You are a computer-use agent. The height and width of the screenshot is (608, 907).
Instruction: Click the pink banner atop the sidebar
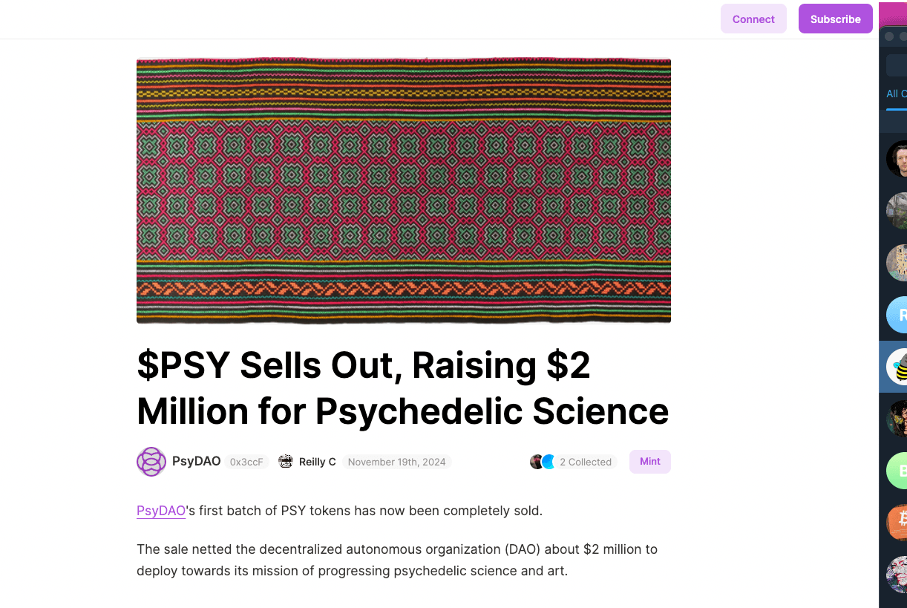click(x=893, y=13)
